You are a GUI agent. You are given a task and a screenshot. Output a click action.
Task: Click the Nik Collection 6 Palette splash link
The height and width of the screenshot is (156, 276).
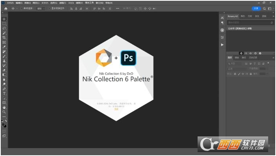tap(116, 109)
